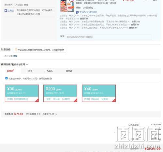The width and height of the screenshot is (163, 152).
Task: Click the checkmark corner on ¥40 coupon
Action: (114, 101)
